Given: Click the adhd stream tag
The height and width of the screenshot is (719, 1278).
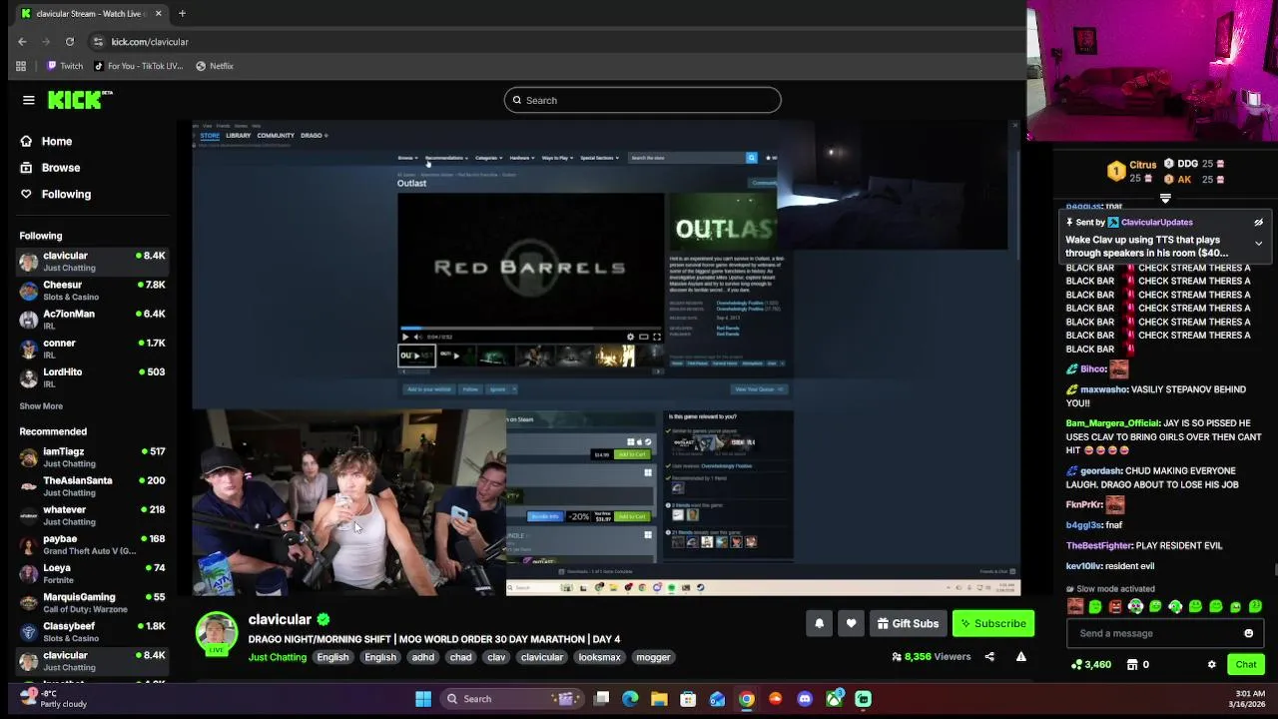Looking at the screenshot, I should (x=423, y=657).
